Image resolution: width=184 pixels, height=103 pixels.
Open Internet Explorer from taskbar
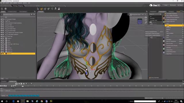(x=37, y=101)
